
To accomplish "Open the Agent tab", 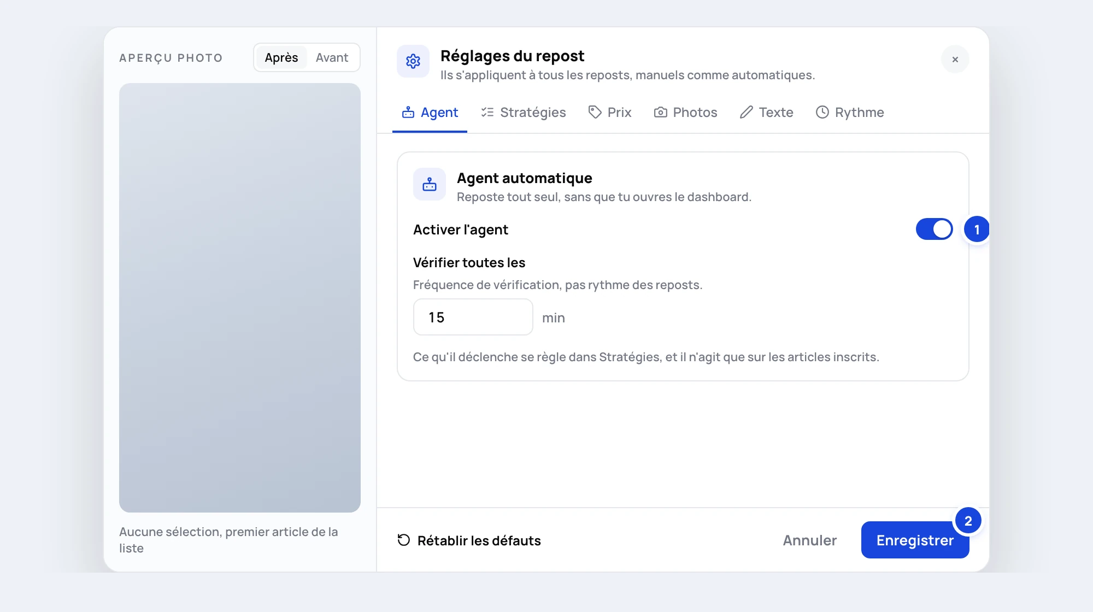I will (430, 113).
